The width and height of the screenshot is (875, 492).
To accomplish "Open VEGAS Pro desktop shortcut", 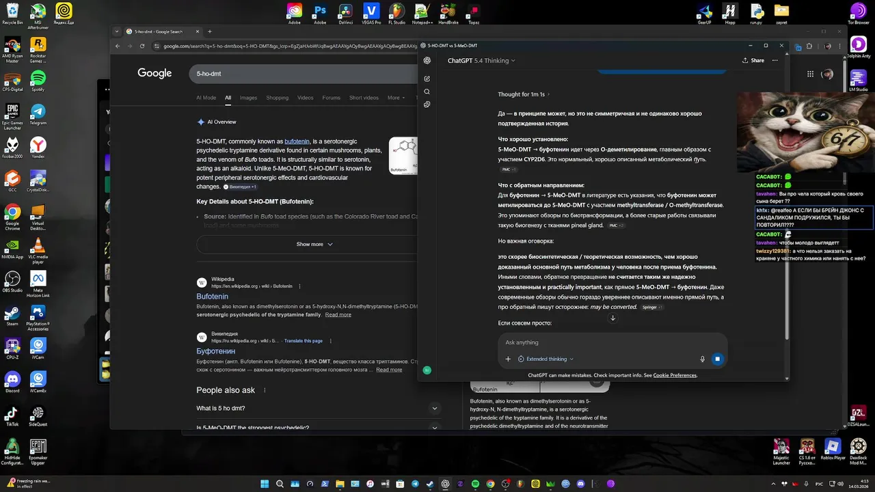I will pyautogui.click(x=371, y=14).
